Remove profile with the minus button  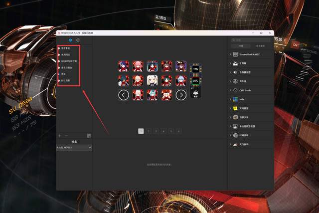pyautogui.click(x=66, y=136)
